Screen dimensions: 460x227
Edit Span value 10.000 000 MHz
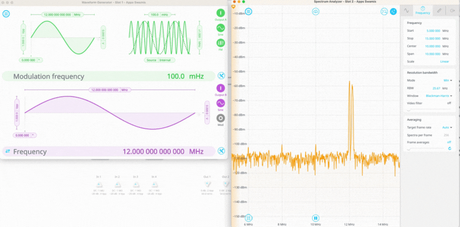click(433, 54)
